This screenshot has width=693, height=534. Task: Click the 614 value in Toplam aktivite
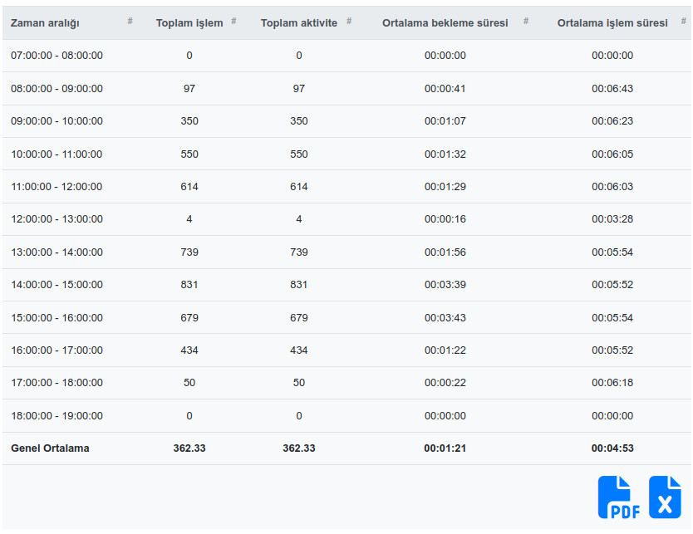click(298, 187)
